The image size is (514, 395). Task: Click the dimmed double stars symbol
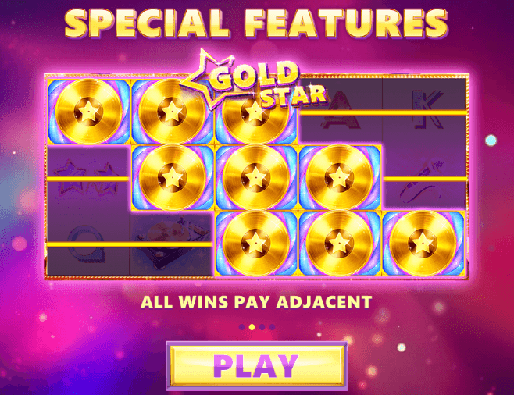(87, 178)
